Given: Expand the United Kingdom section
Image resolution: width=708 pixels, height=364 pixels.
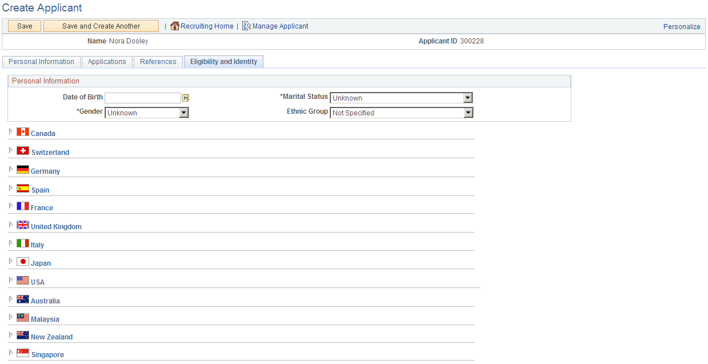Looking at the screenshot, I should (10, 223).
